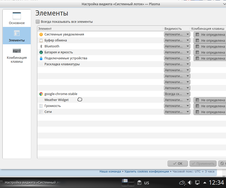Click the google-chrome-stable Chrome icon

click(41, 94)
